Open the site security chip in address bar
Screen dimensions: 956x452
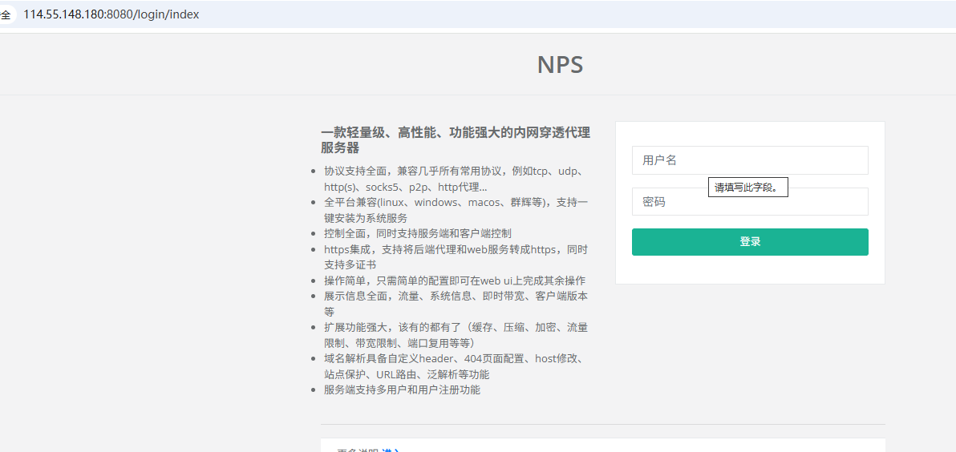(6, 14)
